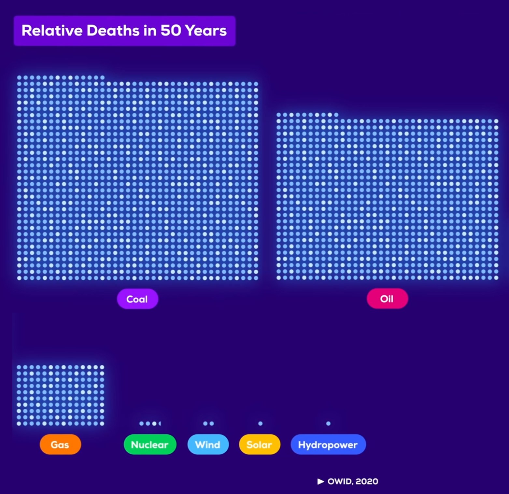Click the Gas dot grid
This screenshot has height=494, width=509.
click(x=60, y=395)
